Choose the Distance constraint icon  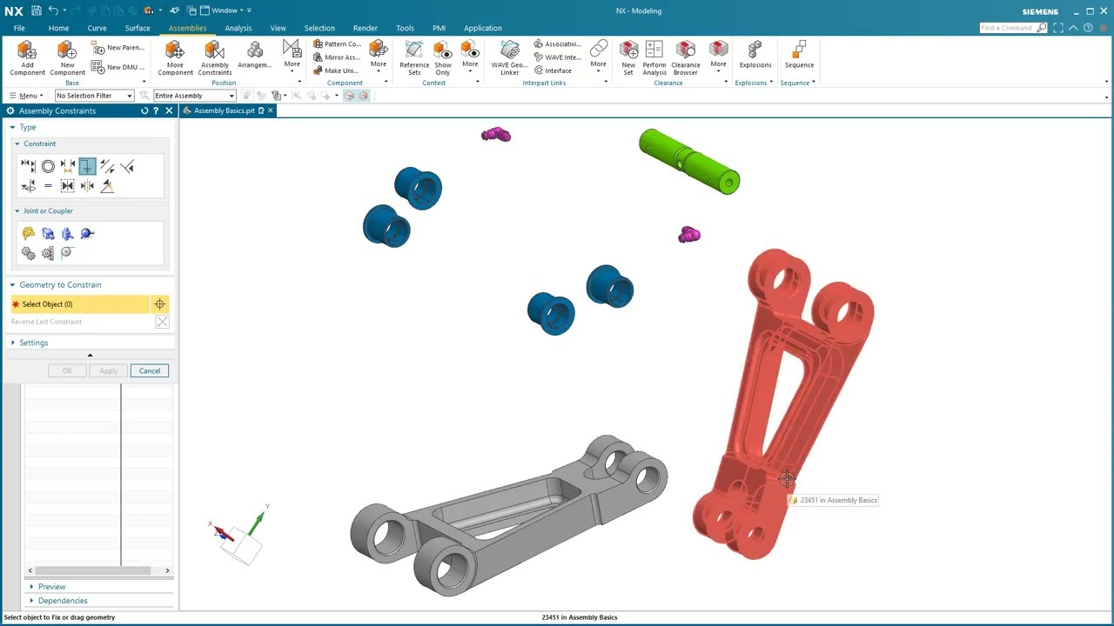68,166
